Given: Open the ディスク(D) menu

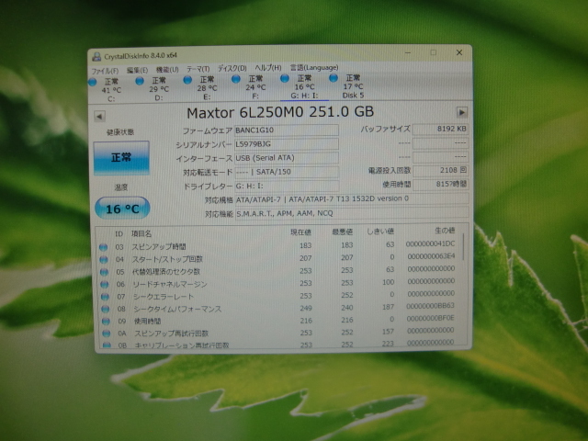Looking at the screenshot, I should tap(232, 68).
